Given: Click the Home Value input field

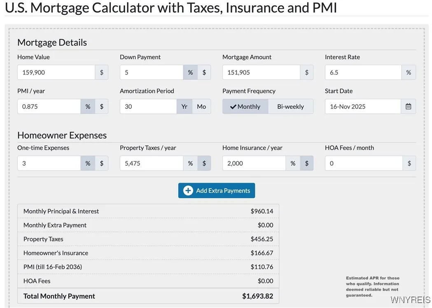Looking at the screenshot, I should pos(56,72).
